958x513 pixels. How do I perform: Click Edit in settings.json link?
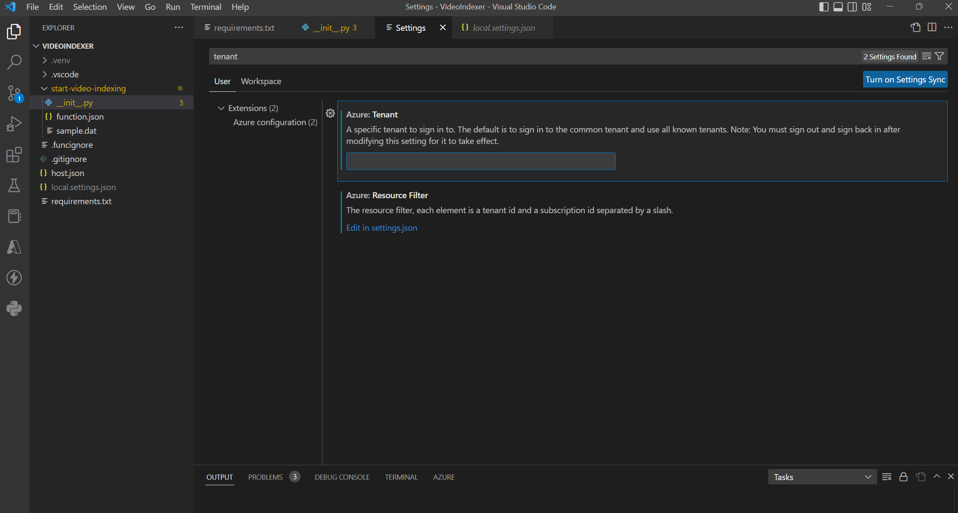[x=381, y=228]
